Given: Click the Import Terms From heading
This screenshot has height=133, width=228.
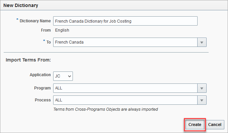Looking at the screenshot, I should point(28,60).
